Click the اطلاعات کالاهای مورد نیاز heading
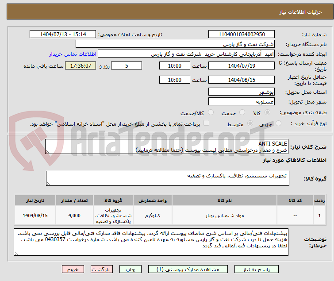Screen dimensions: 334x281 click(294, 160)
